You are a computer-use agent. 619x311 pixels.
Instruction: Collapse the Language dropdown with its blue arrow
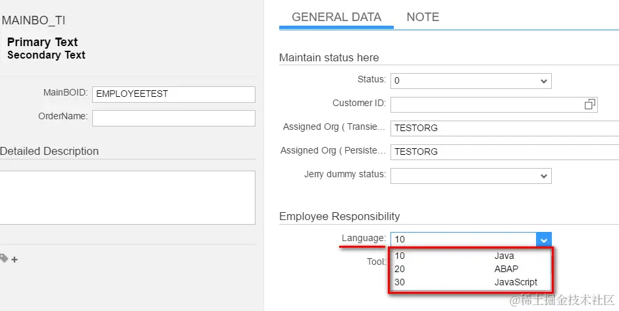click(544, 240)
